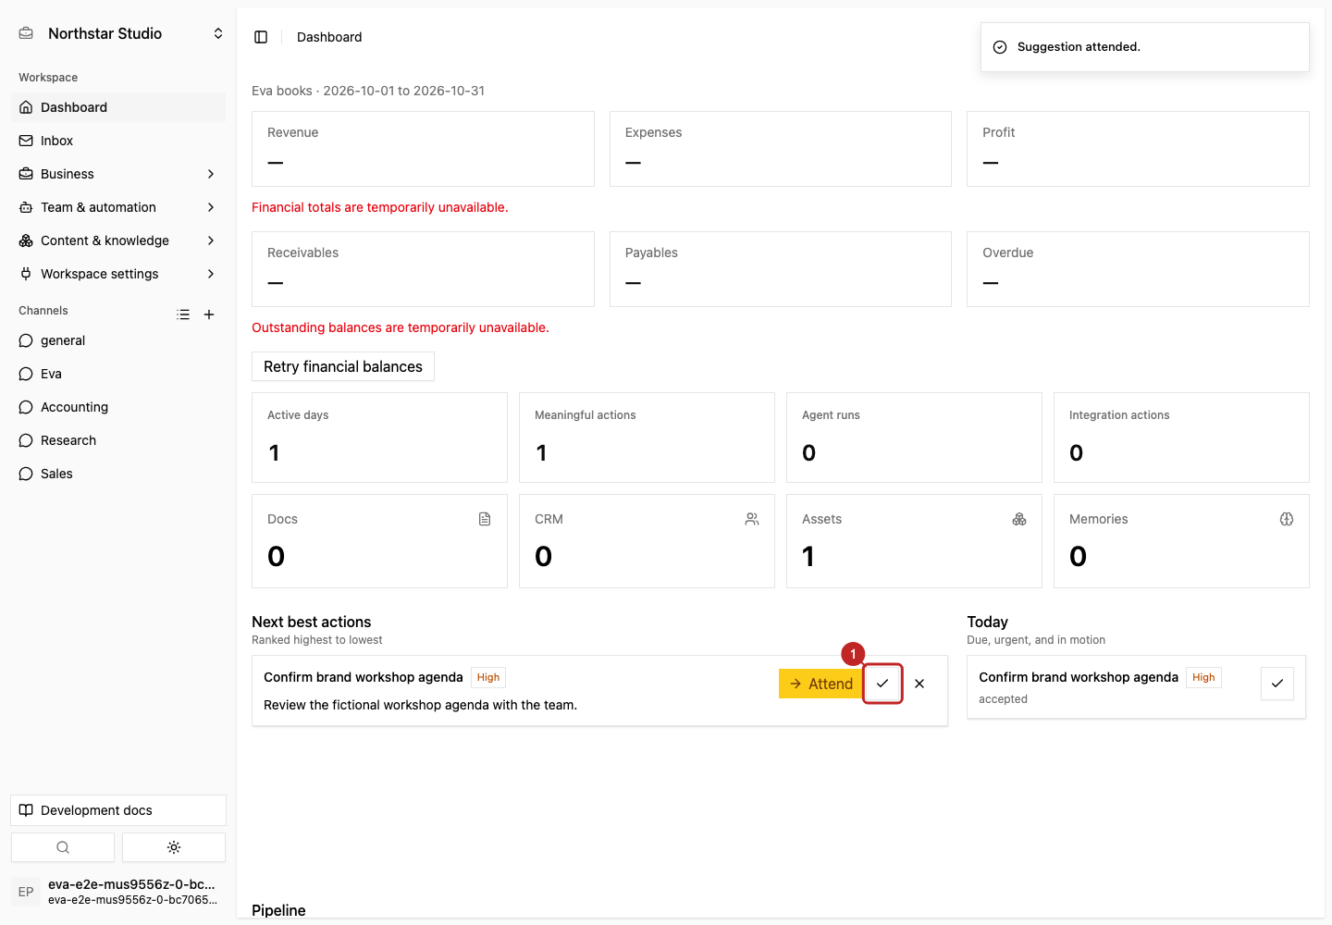Click the Revenue card
The width and height of the screenshot is (1332, 925).
pyautogui.click(x=423, y=149)
